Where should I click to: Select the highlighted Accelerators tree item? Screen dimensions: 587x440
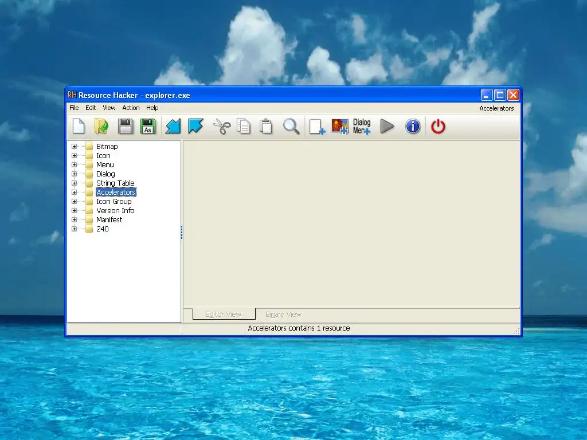click(x=116, y=192)
